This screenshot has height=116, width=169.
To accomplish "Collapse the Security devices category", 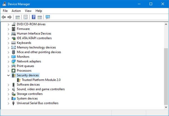I will click(8, 75).
